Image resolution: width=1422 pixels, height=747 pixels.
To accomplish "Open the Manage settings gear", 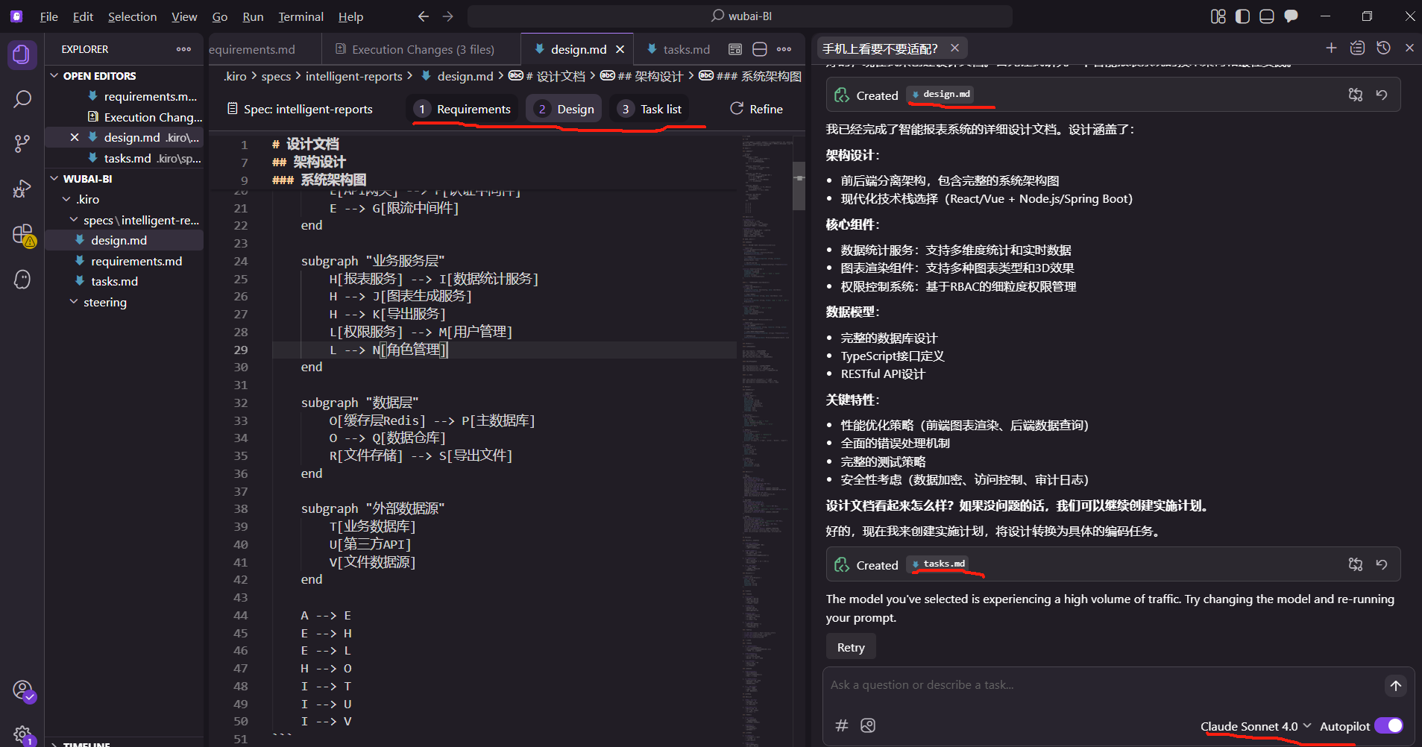I will pyautogui.click(x=23, y=734).
